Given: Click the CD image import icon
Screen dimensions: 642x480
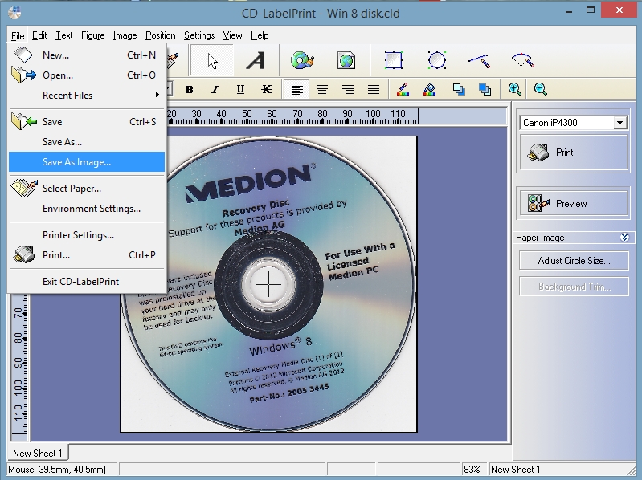Looking at the screenshot, I should (302, 60).
